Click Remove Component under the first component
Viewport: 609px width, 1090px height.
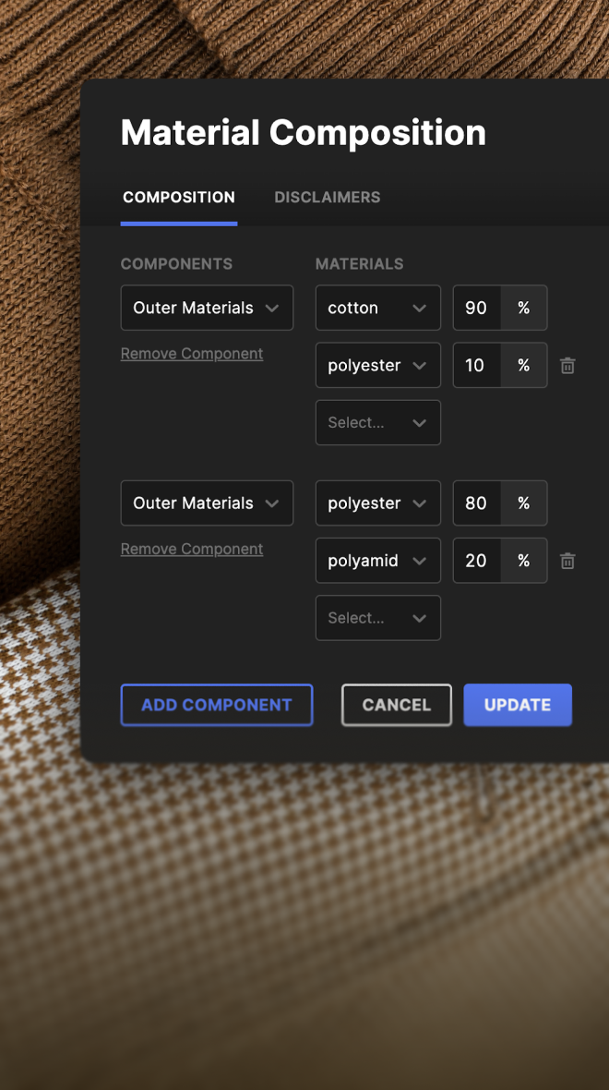click(192, 354)
